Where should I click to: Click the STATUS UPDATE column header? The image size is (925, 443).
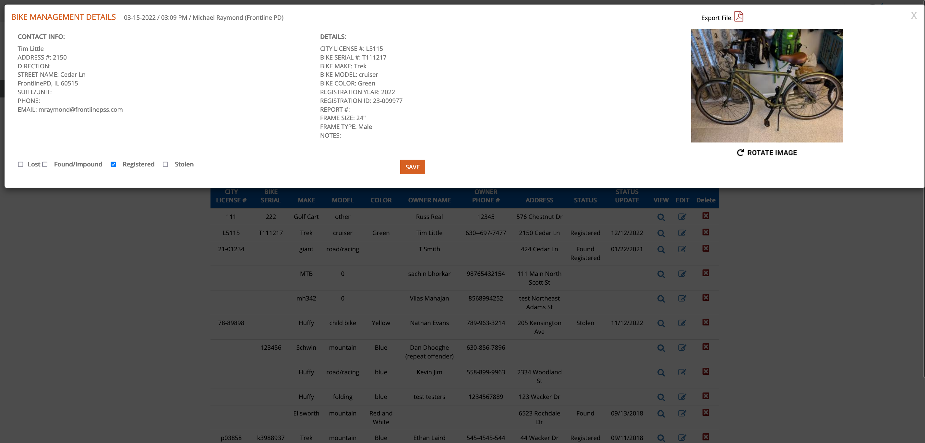(x=627, y=196)
